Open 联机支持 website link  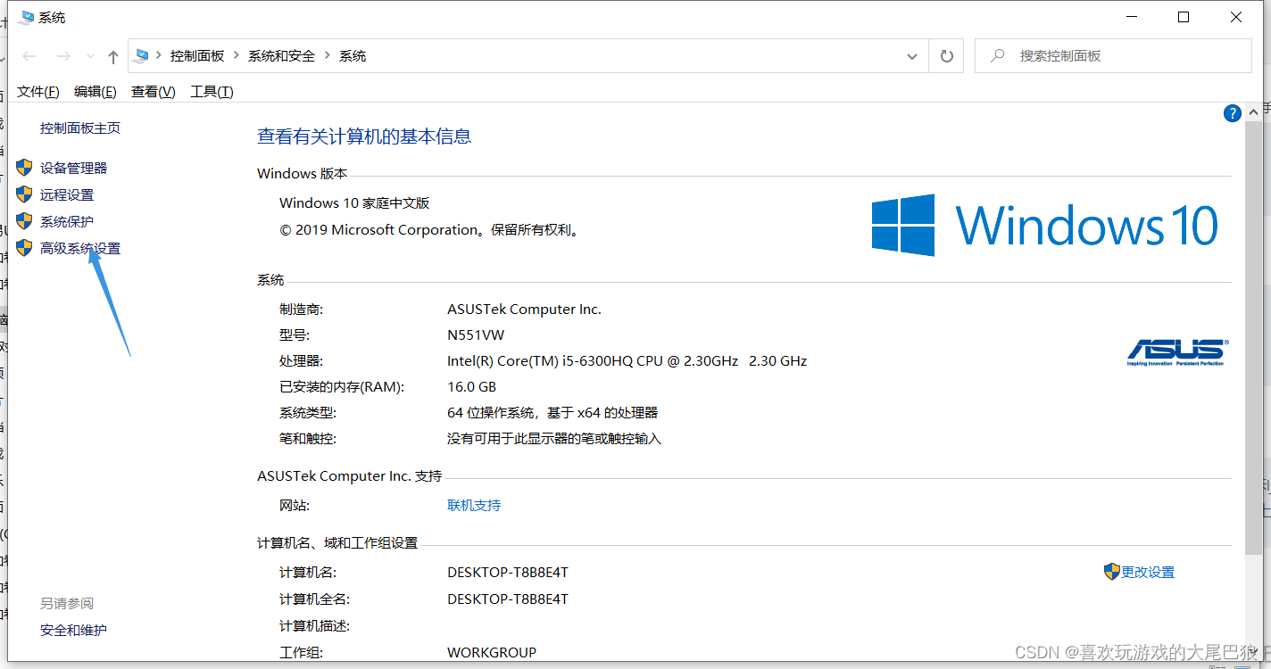pyautogui.click(x=474, y=505)
